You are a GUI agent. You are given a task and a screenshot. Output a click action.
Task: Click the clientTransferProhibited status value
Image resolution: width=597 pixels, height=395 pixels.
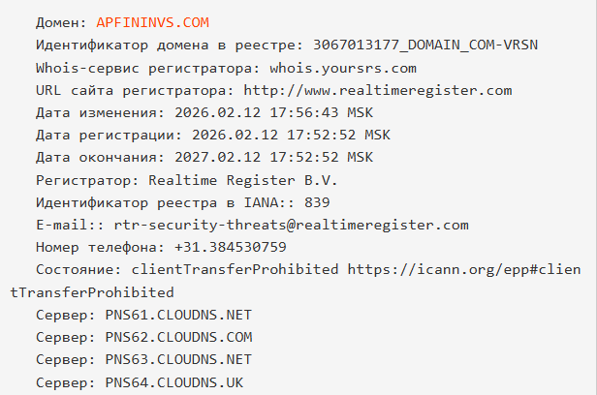click(236, 269)
